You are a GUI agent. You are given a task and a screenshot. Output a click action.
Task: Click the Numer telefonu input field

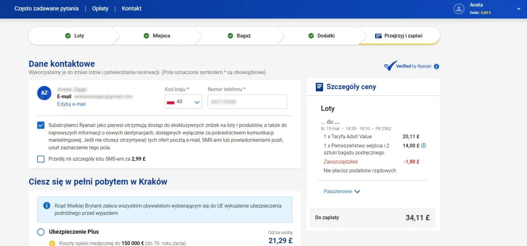point(247,102)
